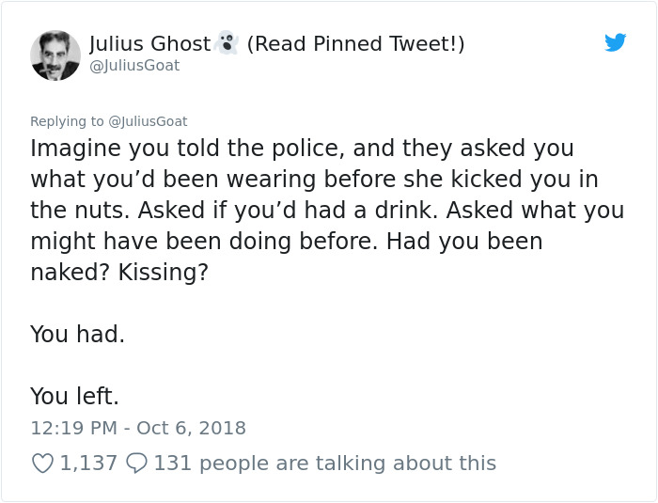Open @JuliusGoat mention in the reply line
This screenshot has height=503, width=658.
[149, 121]
